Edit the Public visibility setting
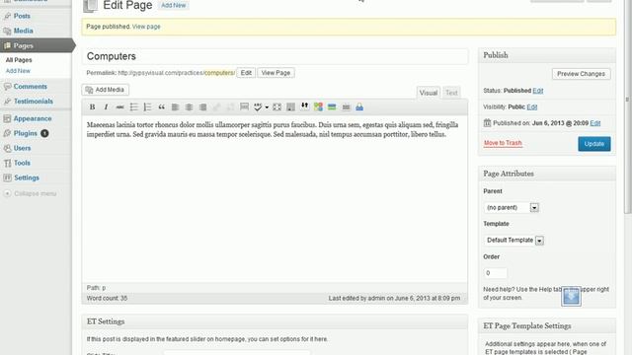 pyautogui.click(x=532, y=107)
